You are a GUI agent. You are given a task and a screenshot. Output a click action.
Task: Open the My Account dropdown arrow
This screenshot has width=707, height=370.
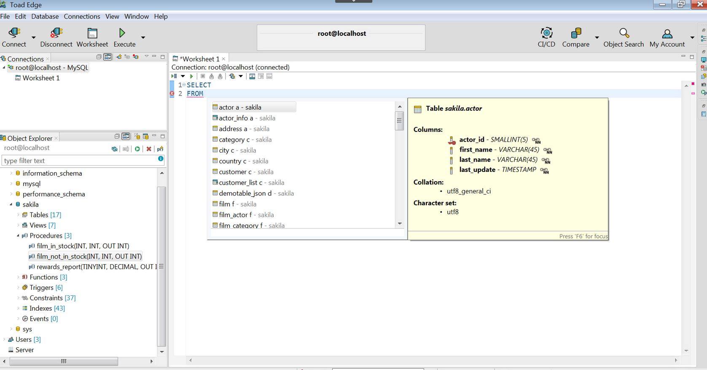(x=692, y=38)
